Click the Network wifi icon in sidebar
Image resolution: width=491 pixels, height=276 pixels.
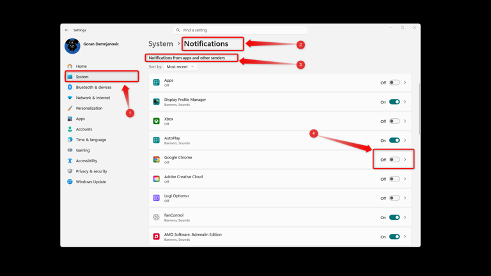(70, 98)
